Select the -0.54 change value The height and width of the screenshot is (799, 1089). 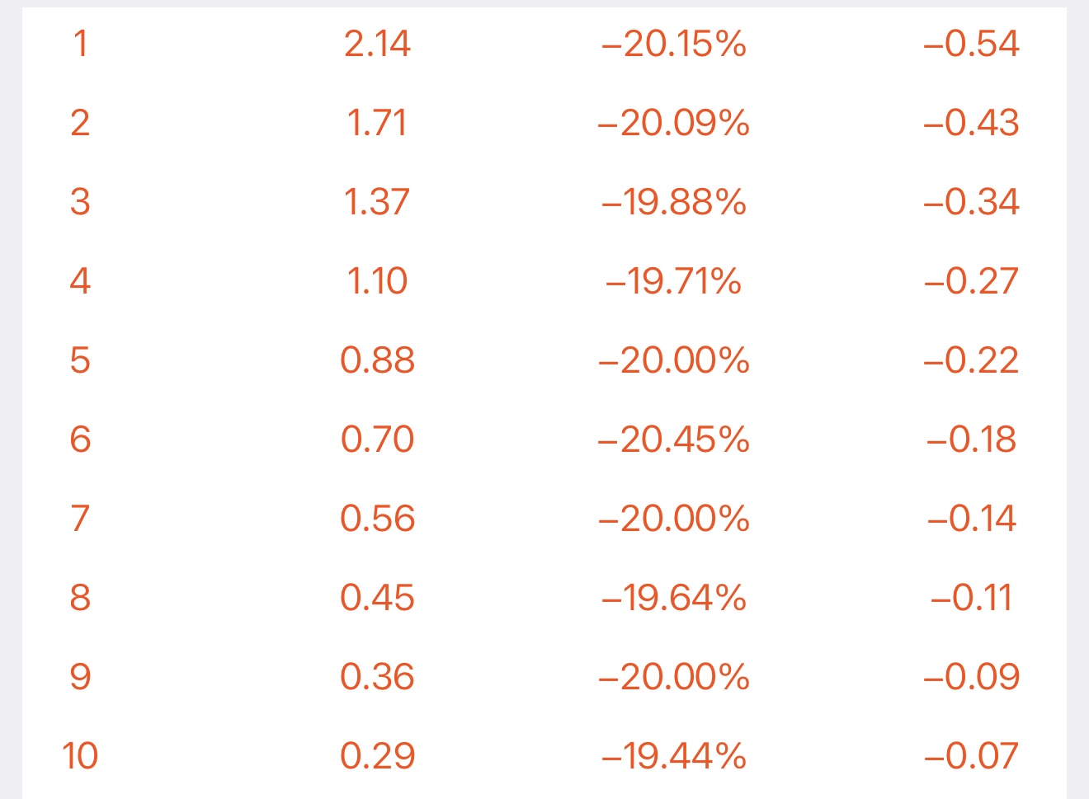tap(971, 44)
